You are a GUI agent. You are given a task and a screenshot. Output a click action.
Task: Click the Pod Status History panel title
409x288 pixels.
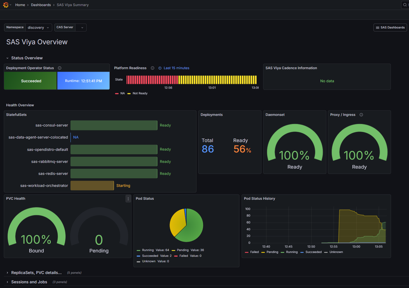coord(259,199)
